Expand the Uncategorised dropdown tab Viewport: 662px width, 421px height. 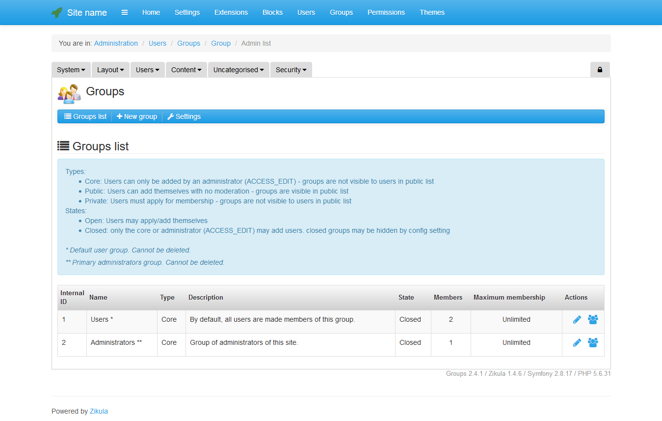(x=238, y=70)
